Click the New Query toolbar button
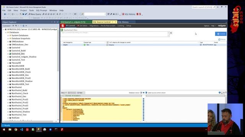 (35, 14)
